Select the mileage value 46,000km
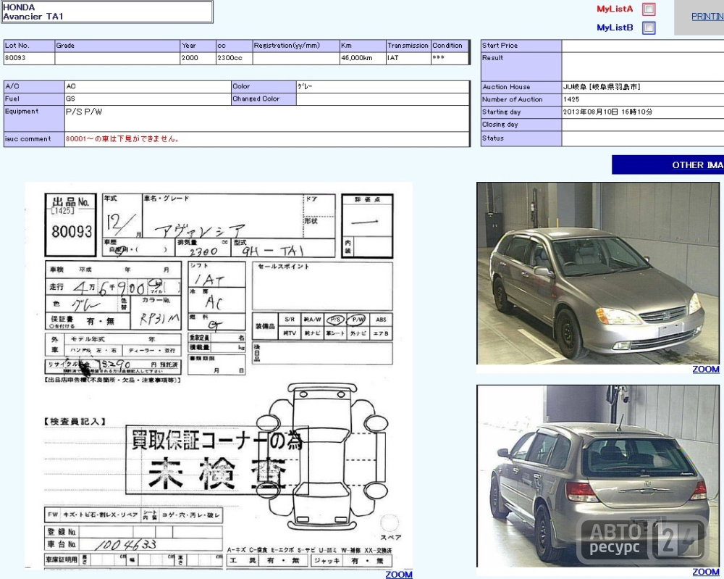This screenshot has width=724, height=579. point(356,58)
